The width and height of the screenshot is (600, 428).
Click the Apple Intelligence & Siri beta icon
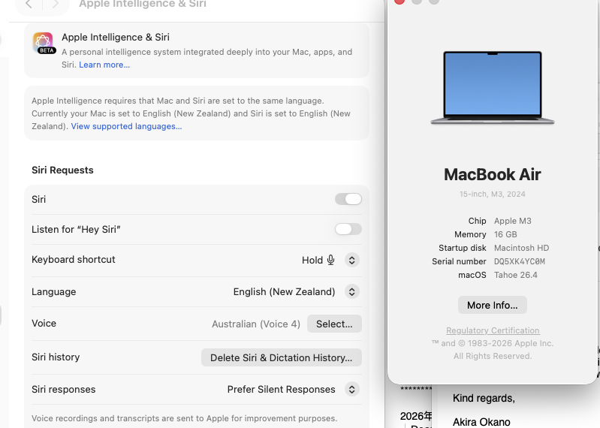[44, 43]
